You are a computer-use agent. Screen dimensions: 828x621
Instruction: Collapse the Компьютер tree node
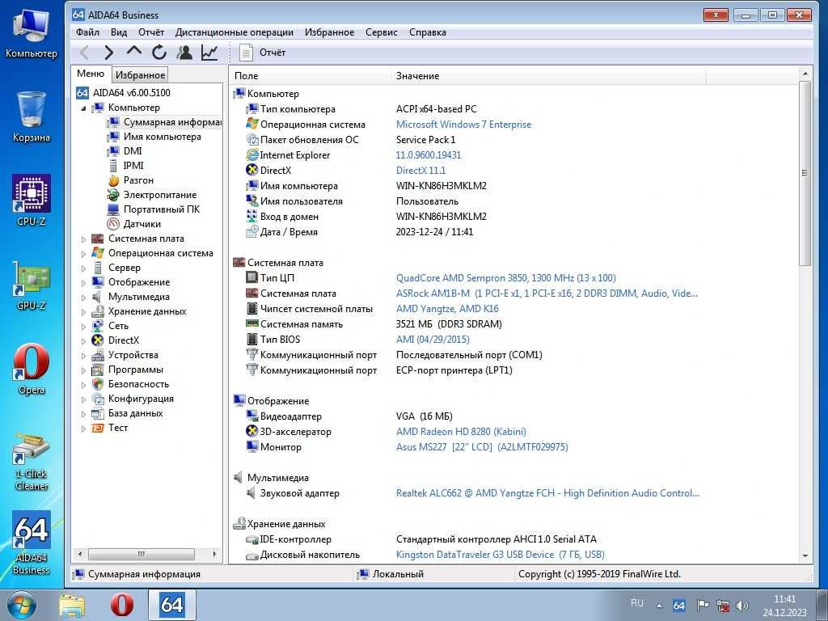(x=83, y=108)
